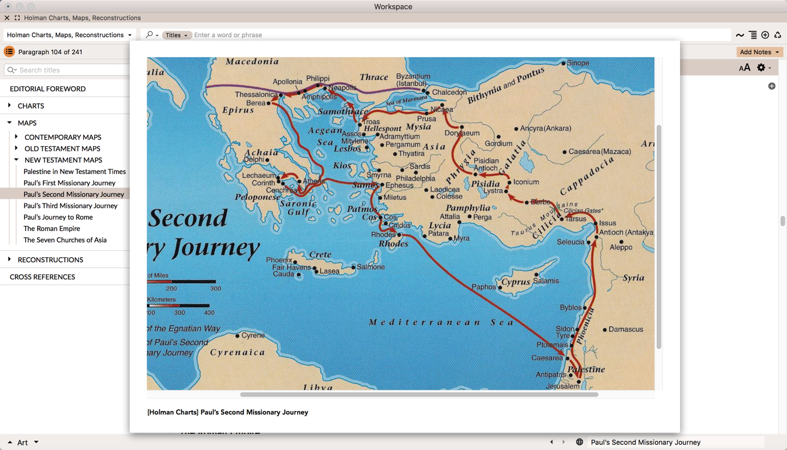The height and width of the screenshot is (450, 787).
Task: Select The Roman Empire map
Action: tap(51, 229)
